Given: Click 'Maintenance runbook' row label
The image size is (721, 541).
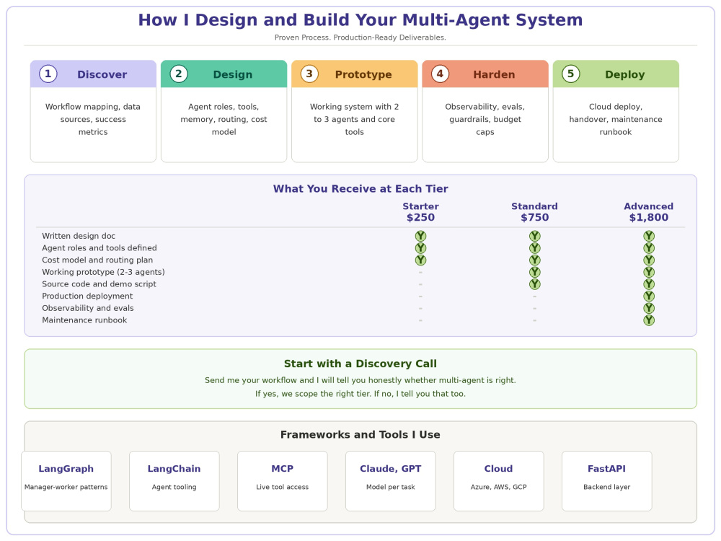Looking at the screenshot, I should tap(84, 320).
